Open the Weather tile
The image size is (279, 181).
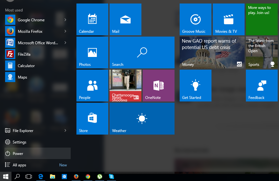[x=142, y=119]
